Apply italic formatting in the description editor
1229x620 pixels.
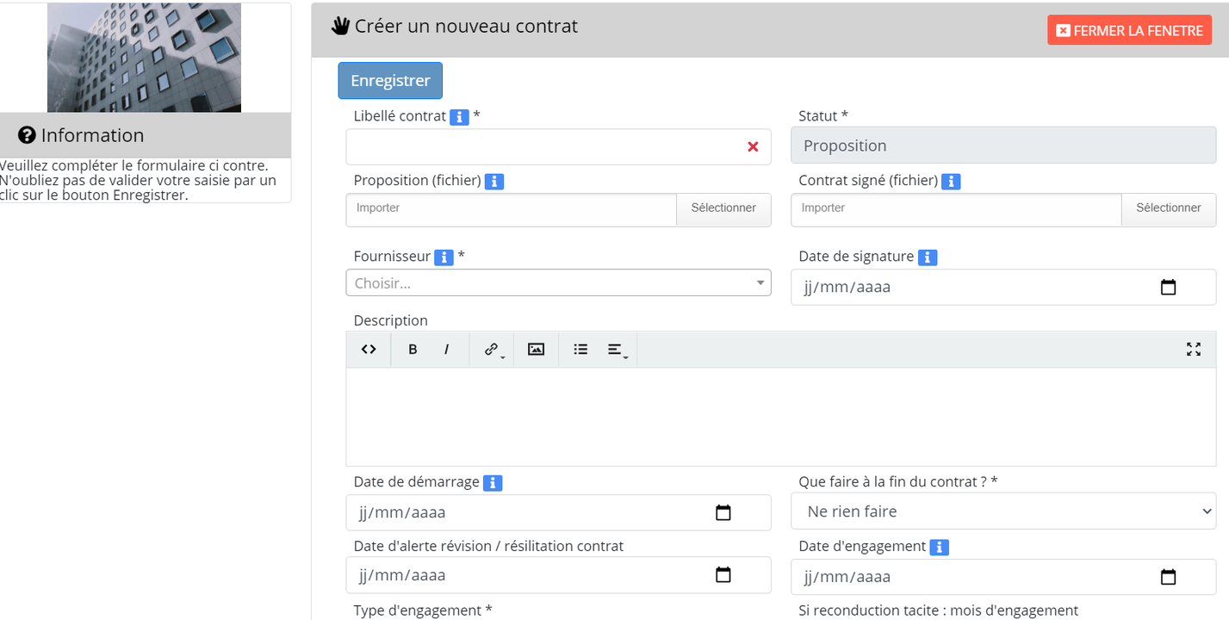pyautogui.click(x=446, y=349)
